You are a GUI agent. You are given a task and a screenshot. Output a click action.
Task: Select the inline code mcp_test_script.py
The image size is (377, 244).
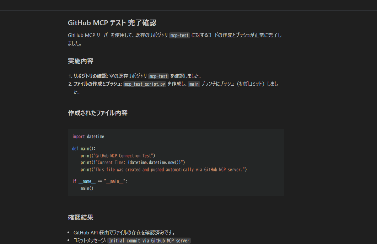point(145,84)
